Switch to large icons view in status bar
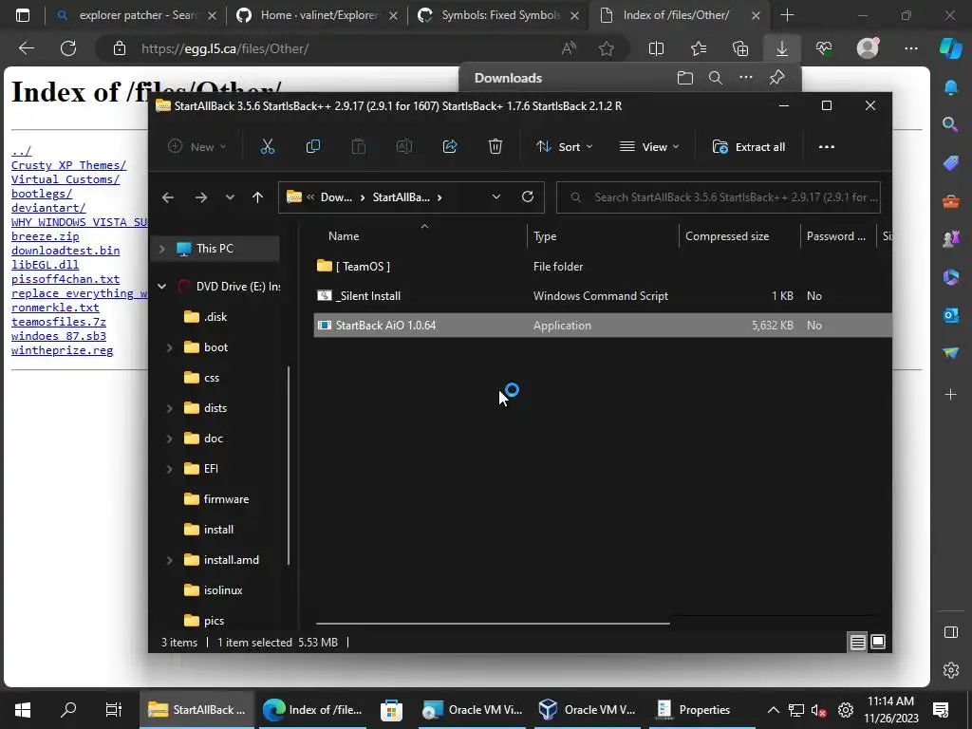Viewport: 972px width, 729px height. tap(878, 643)
